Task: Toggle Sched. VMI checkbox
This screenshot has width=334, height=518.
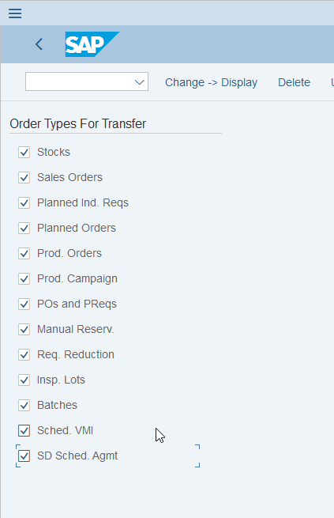Action: point(24,430)
